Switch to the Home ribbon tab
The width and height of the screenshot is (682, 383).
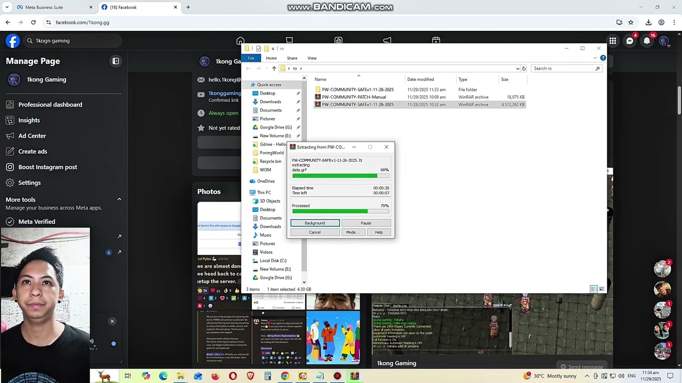(271, 58)
